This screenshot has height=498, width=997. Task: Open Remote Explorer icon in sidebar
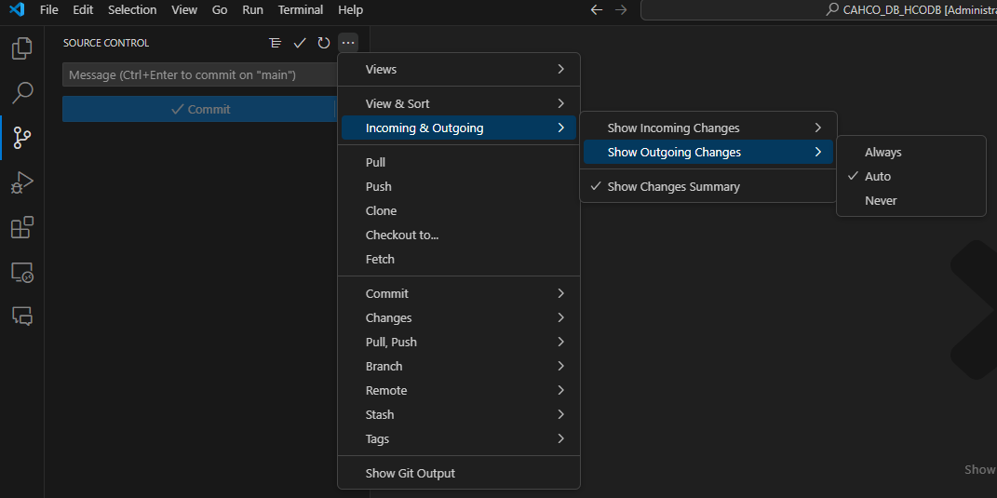[x=21, y=272]
